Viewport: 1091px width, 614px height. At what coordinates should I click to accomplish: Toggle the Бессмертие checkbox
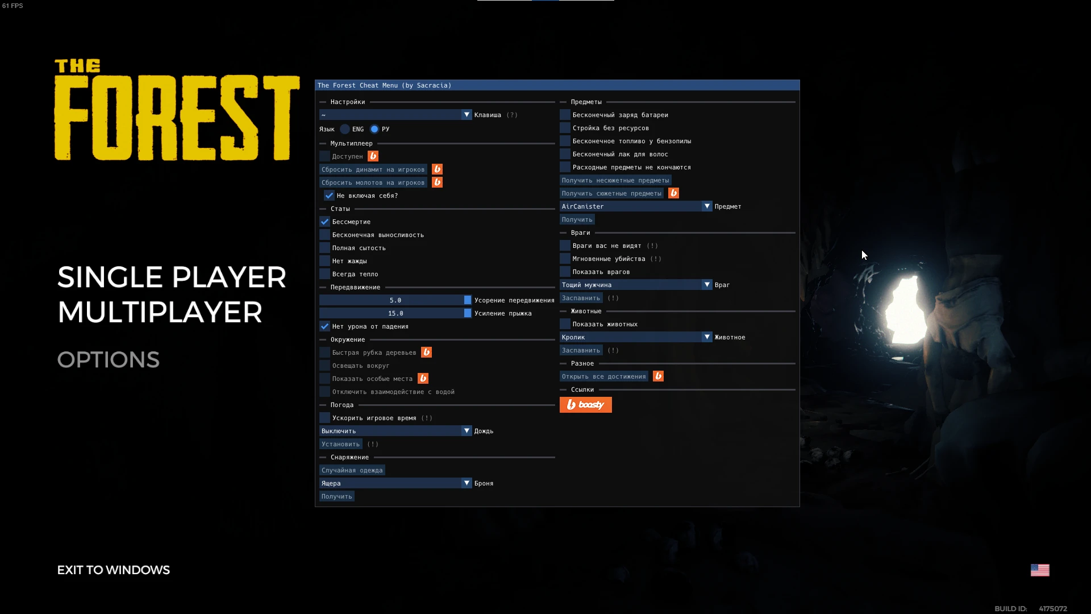pos(325,222)
